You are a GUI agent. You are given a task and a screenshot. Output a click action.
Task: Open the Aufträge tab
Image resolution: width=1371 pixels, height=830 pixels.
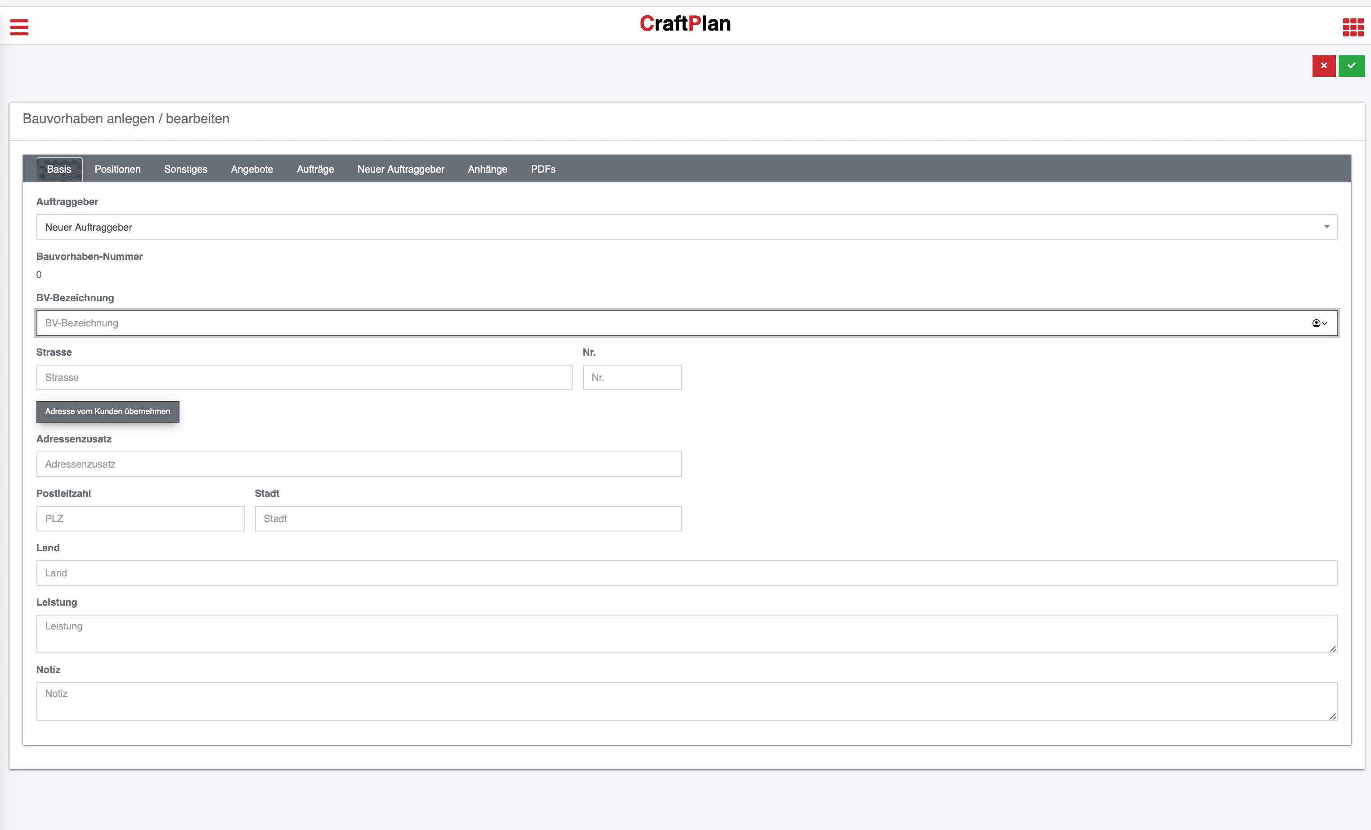[315, 169]
